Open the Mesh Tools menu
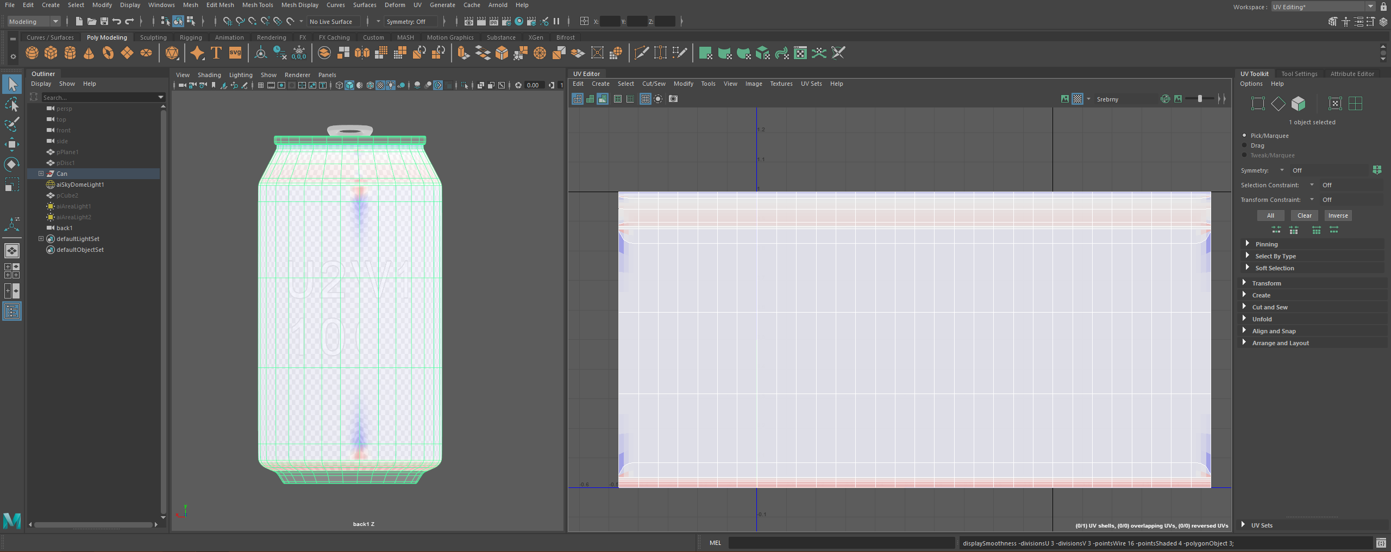The image size is (1391, 552). click(x=258, y=5)
